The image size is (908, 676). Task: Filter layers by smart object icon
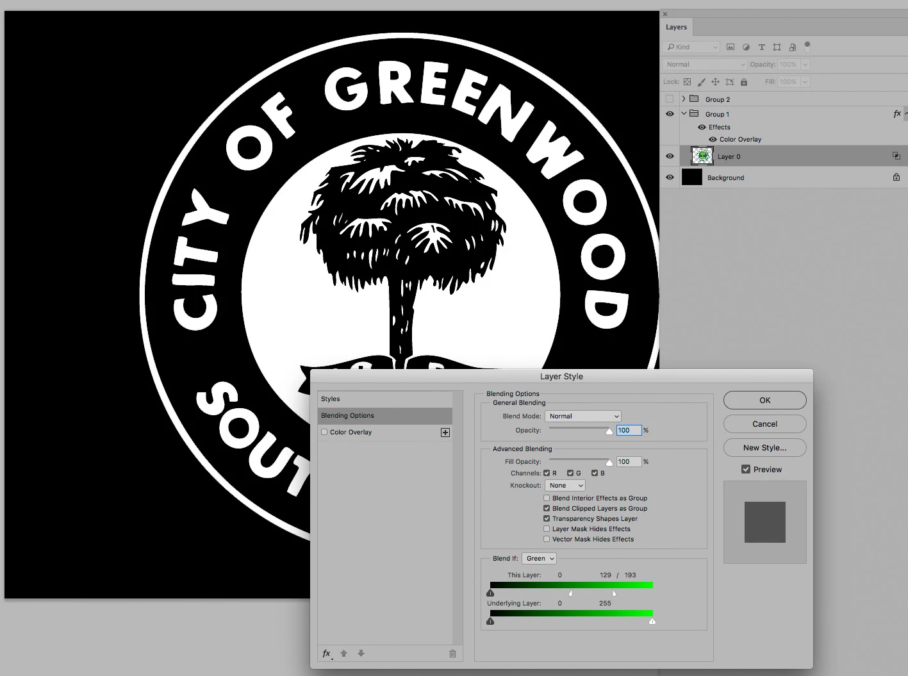[793, 47]
